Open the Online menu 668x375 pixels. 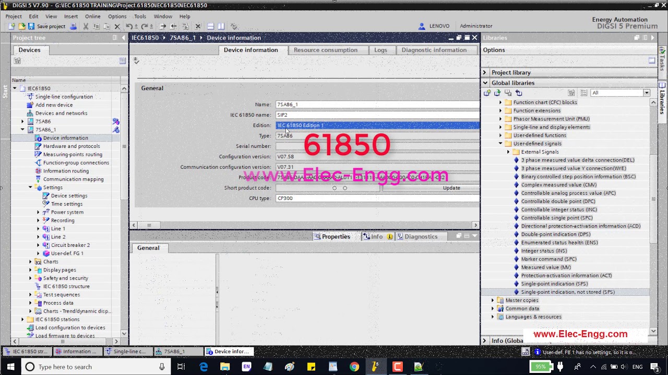[x=92, y=16]
